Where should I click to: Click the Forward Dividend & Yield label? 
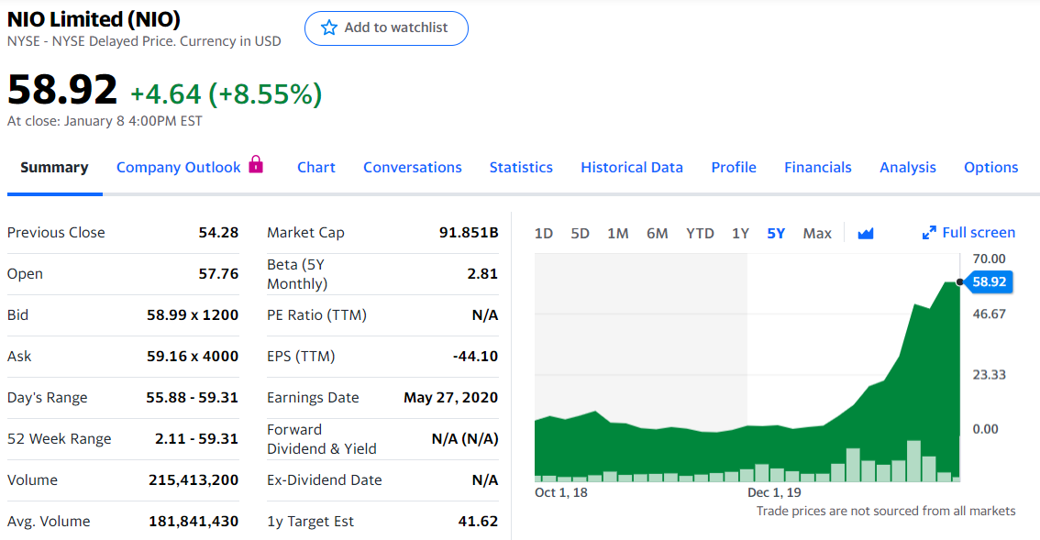tap(322, 439)
